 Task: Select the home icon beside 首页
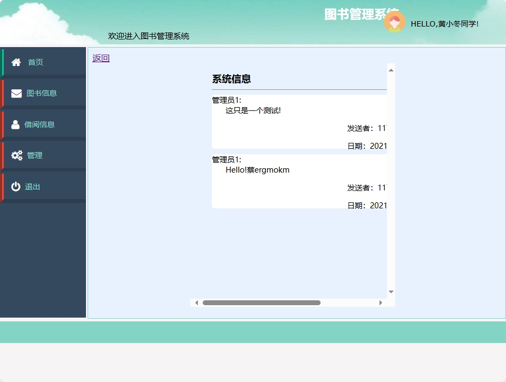coord(16,62)
